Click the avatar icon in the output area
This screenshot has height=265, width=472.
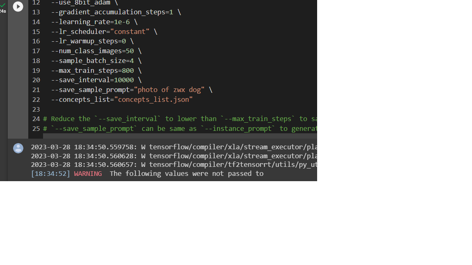coord(18,148)
